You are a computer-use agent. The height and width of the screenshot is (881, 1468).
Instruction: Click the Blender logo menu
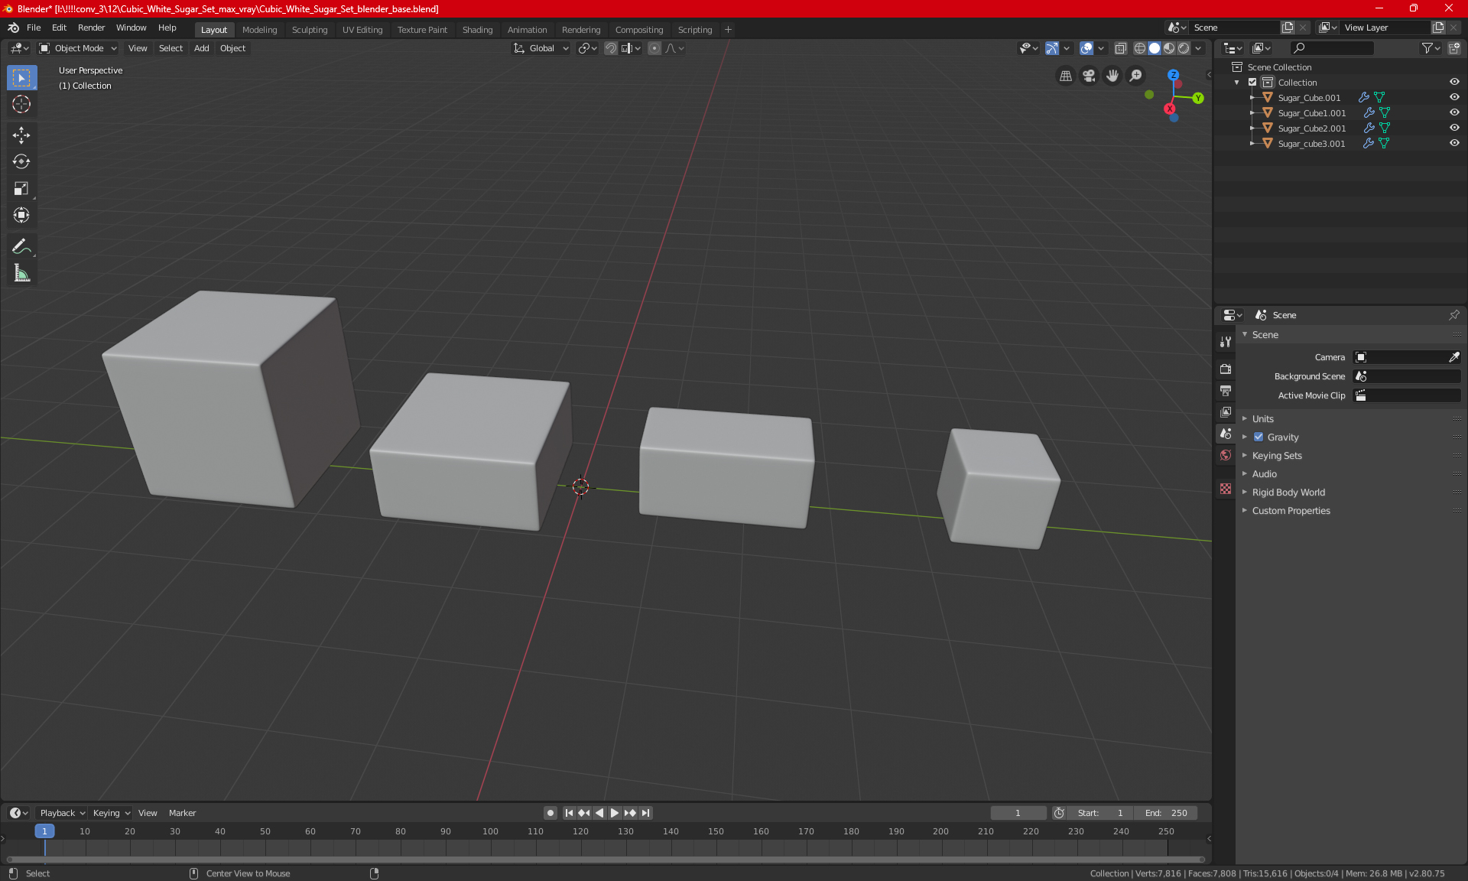point(13,28)
